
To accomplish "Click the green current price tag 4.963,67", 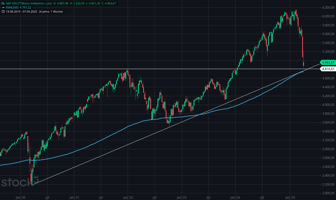I will click(328, 62).
